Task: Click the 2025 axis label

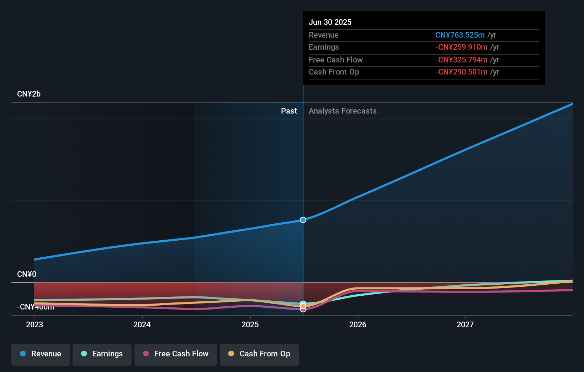Action: click(x=250, y=324)
